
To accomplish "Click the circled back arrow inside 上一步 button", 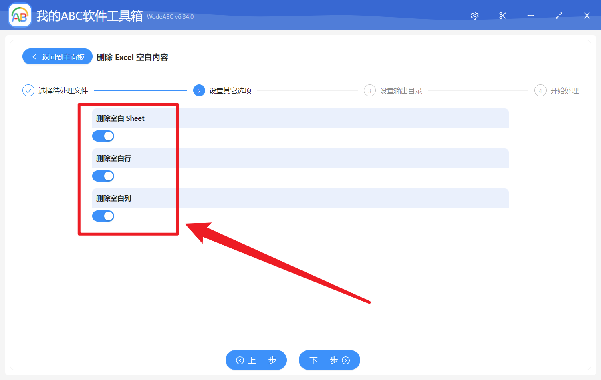I will (x=240, y=360).
